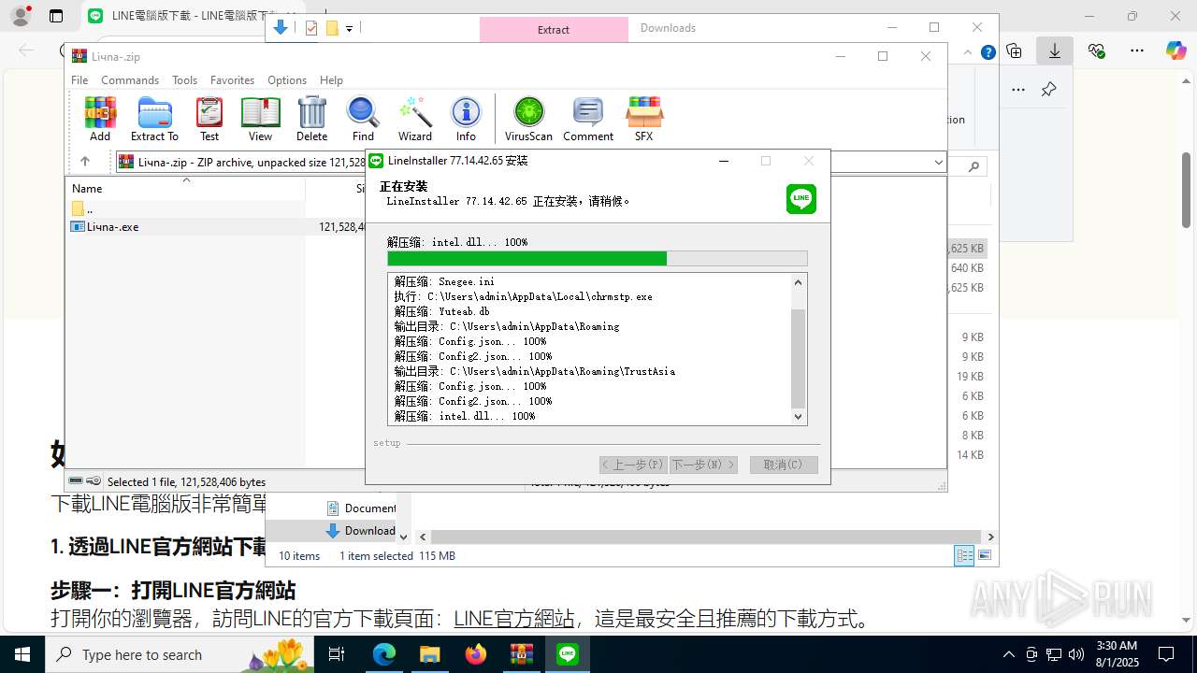Open the File menu in WinRAR
1197x673 pixels.
click(x=79, y=80)
